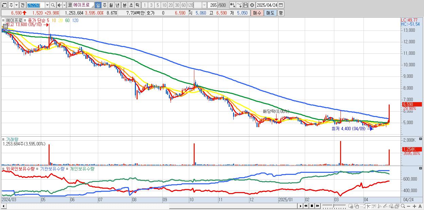Click the plus zoom-in icon at bottom right
Screen dimensions: 424x210
point(414,206)
